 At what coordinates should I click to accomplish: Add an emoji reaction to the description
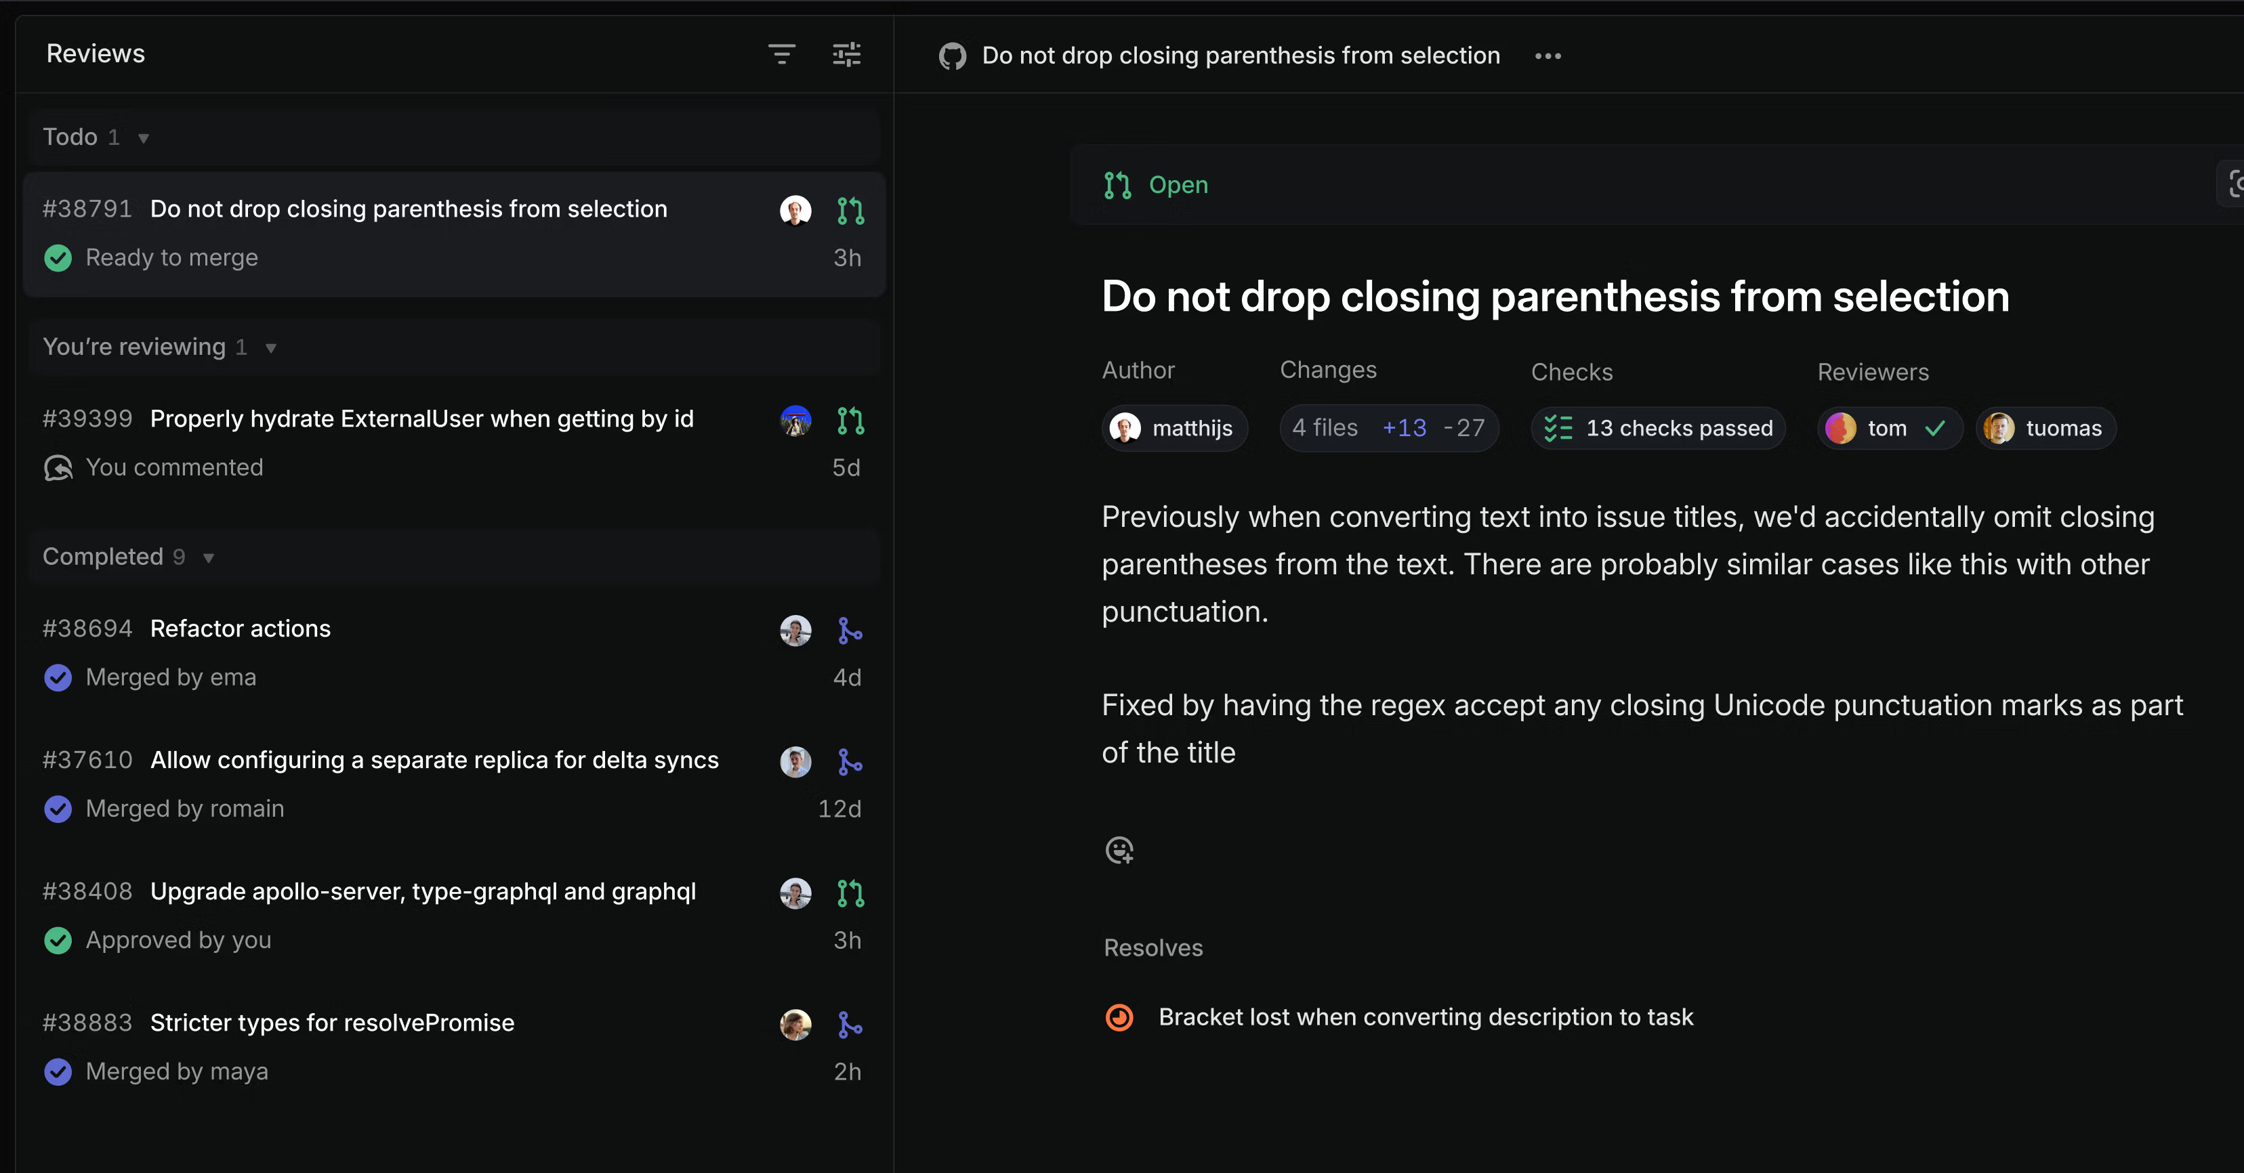pos(1119,850)
